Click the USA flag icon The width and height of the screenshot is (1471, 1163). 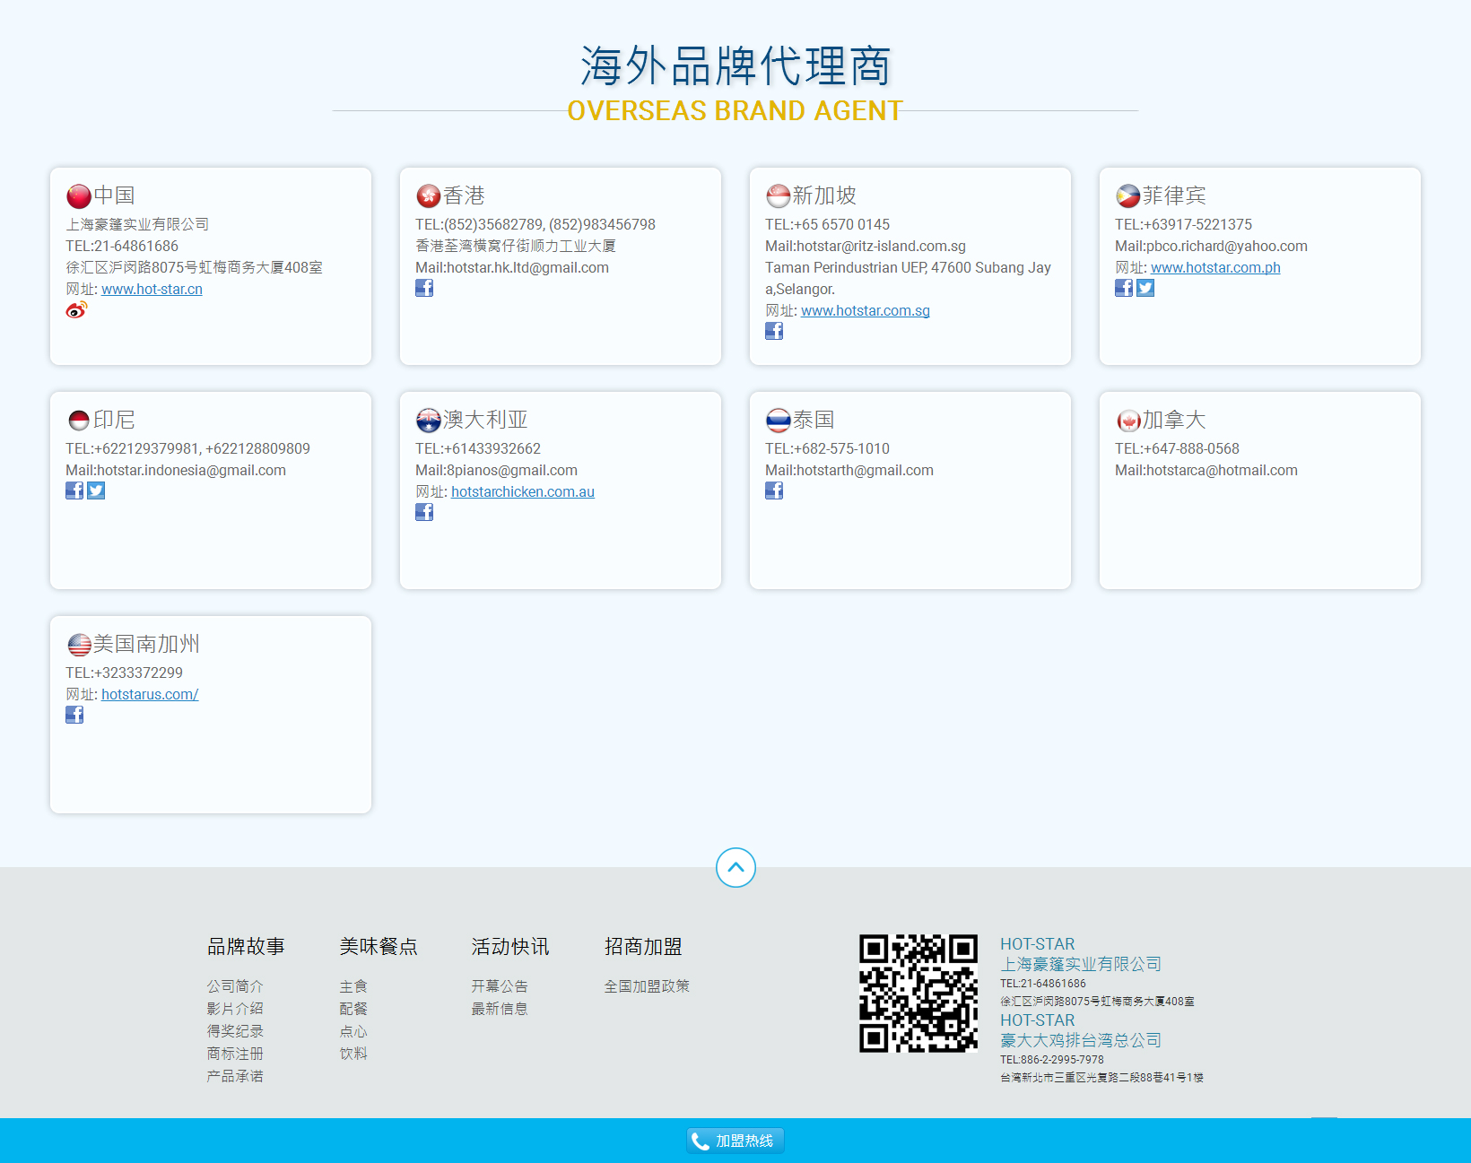coord(79,644)
